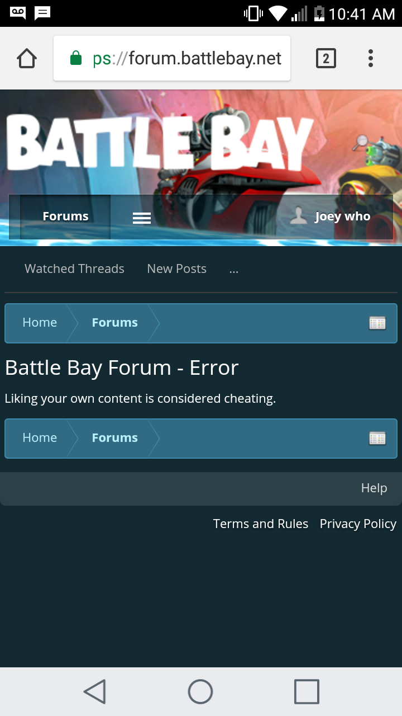Image resolution: width=402 pixels, height=716 pixels.
Task: Tap the battery icon in the status bar
Action: (x=319, y=13)
